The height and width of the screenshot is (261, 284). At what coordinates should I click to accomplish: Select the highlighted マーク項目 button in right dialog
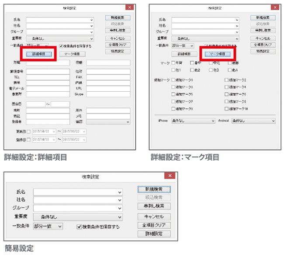point(218,54)
